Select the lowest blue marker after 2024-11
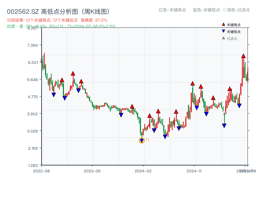 click(x=224, y=126)
